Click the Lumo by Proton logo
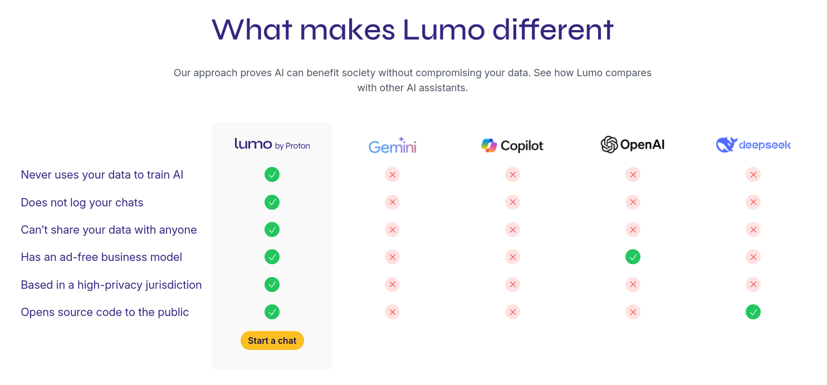This screenshot has width=827, height=385. (272, 145)
